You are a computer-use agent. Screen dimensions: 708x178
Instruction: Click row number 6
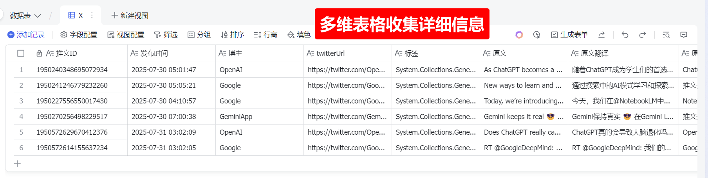(21, 148)
